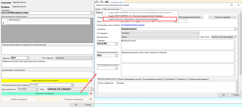Choose Создать SMSV10 ВИМИС ССЗ menu entry
Viewport: 242px width, 107px height.
pos(135,16)
